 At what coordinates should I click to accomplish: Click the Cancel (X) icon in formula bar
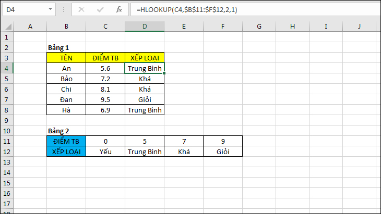click(x=81, y=9)
